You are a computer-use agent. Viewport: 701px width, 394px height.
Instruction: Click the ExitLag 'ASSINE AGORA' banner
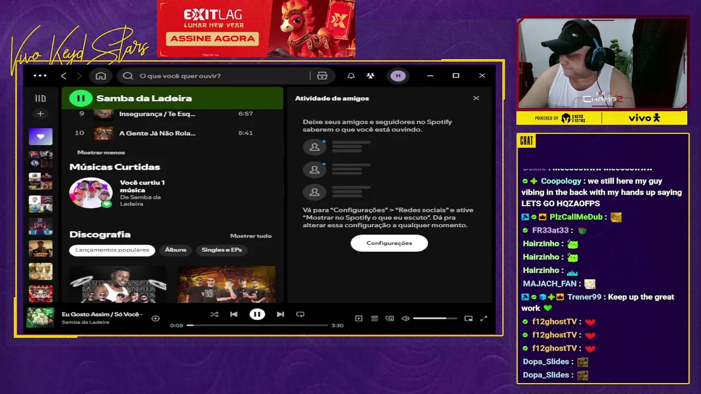coord(212,38)
